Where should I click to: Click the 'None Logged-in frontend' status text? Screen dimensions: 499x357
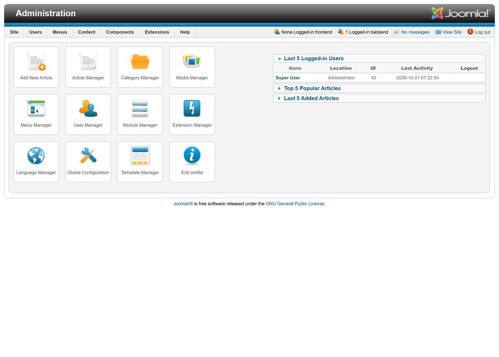307,32
